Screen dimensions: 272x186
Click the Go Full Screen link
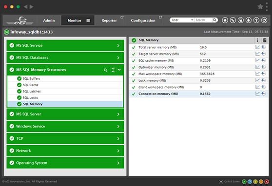232,182
